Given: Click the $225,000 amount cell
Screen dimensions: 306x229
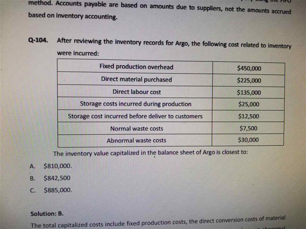Looking at the screenshot, I should (x=249, y=80).
